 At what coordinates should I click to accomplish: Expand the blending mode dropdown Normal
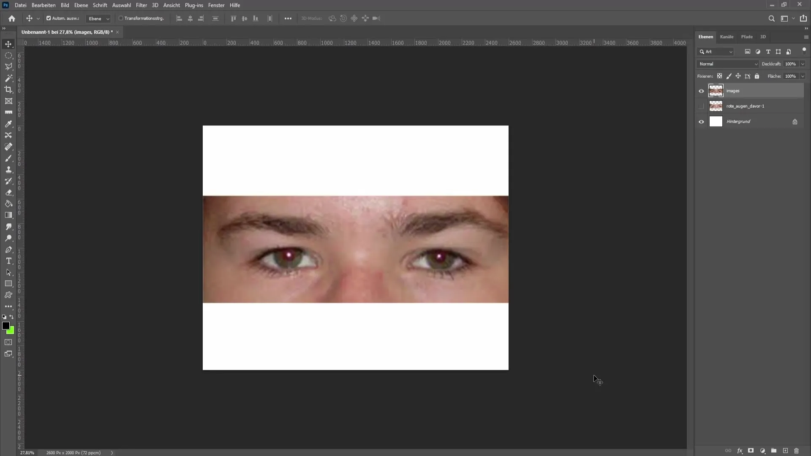point(727,63)
